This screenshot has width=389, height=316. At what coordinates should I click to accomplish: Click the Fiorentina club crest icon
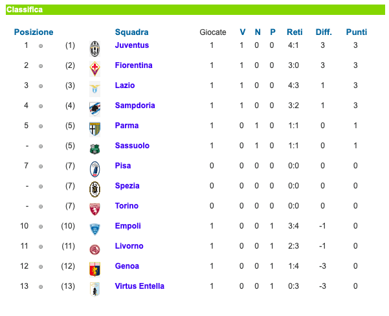pyautogui.click(x=95, y=67)
